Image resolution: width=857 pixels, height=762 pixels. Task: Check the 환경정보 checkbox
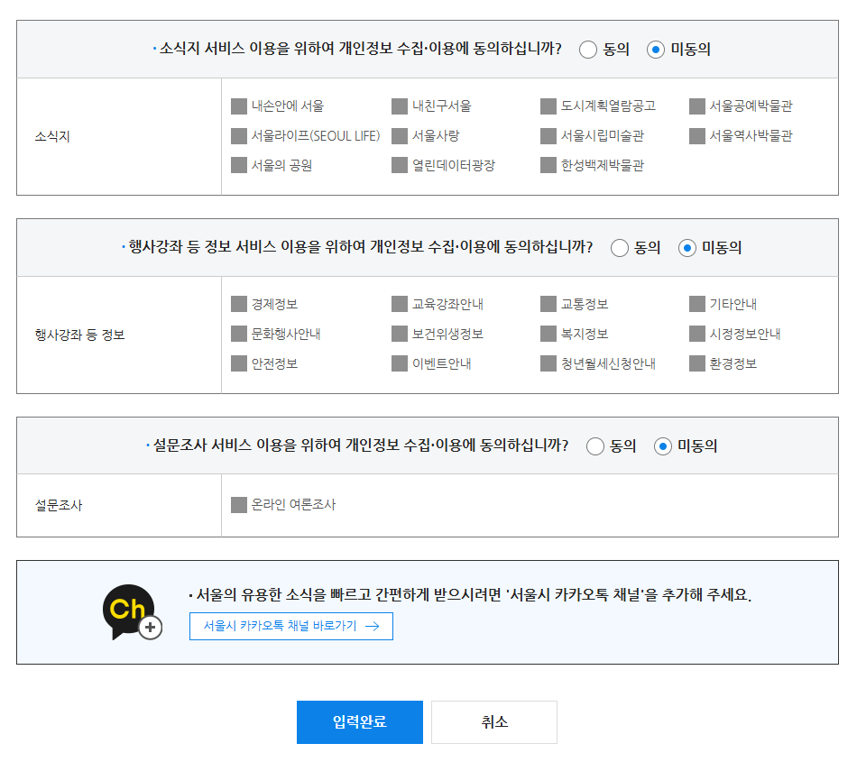696,363
